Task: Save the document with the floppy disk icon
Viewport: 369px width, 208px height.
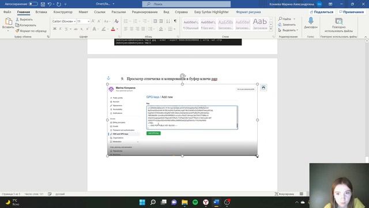Action: click(43, 4)
